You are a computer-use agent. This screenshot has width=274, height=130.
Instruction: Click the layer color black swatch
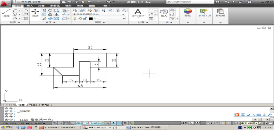91,19
